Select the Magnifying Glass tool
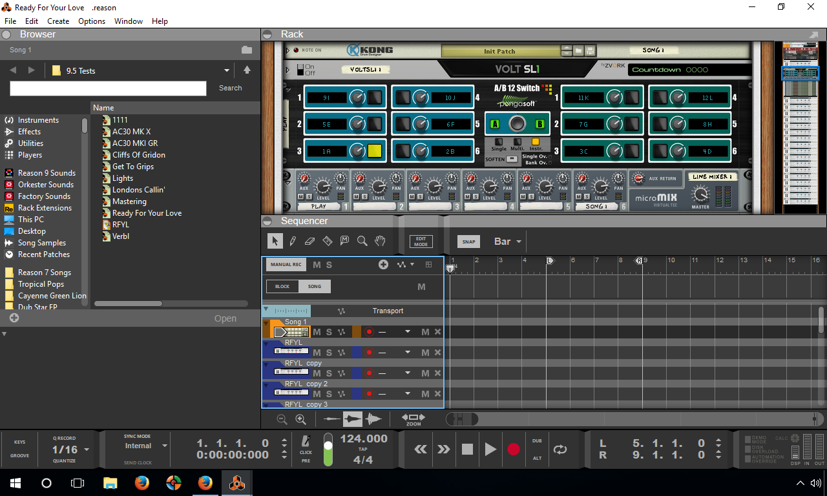 (x=362, y=241)
